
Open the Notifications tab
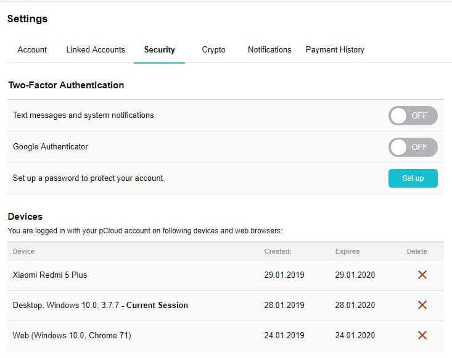[269, 49]
